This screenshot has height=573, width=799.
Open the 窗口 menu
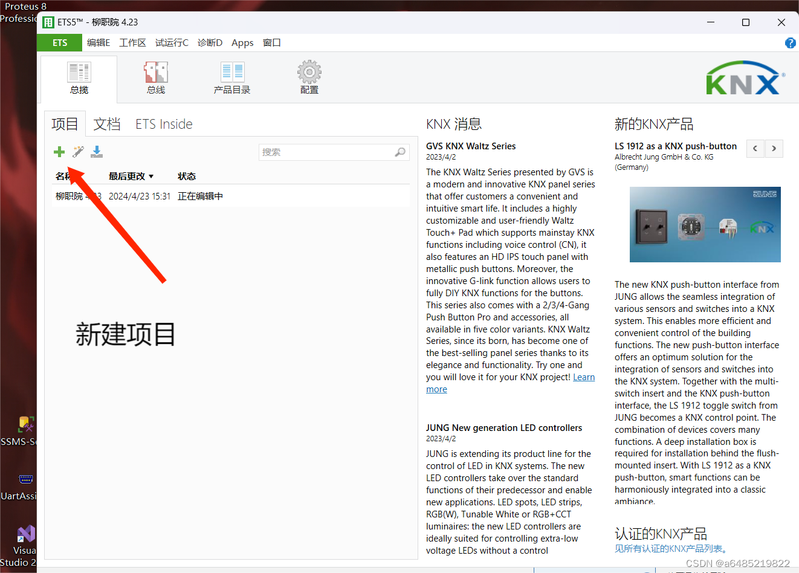coord(272,43)
